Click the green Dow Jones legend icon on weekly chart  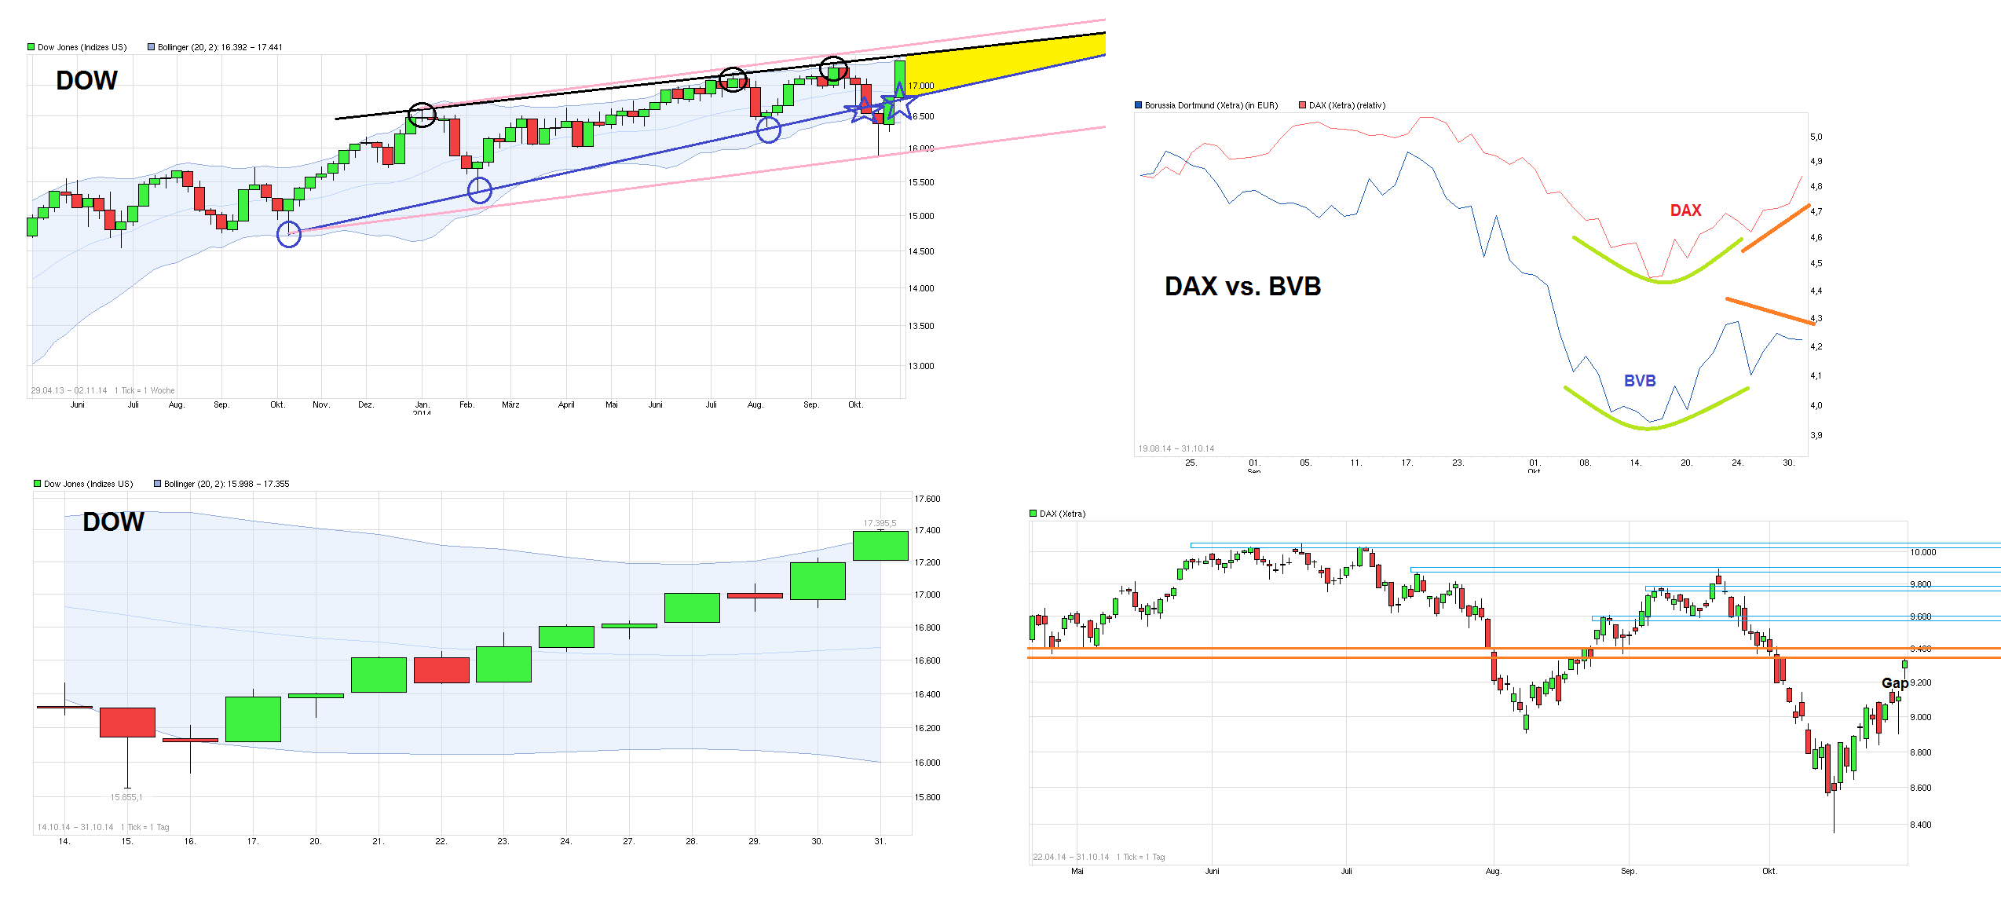31,46
